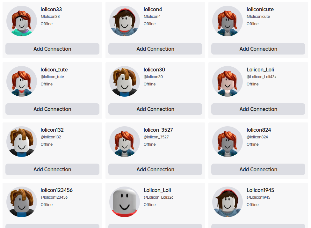Open the avatar of @Lolicon_Loli43x
Viewport: 311px width, 228px height.
pyautogui.click(x=228, y=81)
